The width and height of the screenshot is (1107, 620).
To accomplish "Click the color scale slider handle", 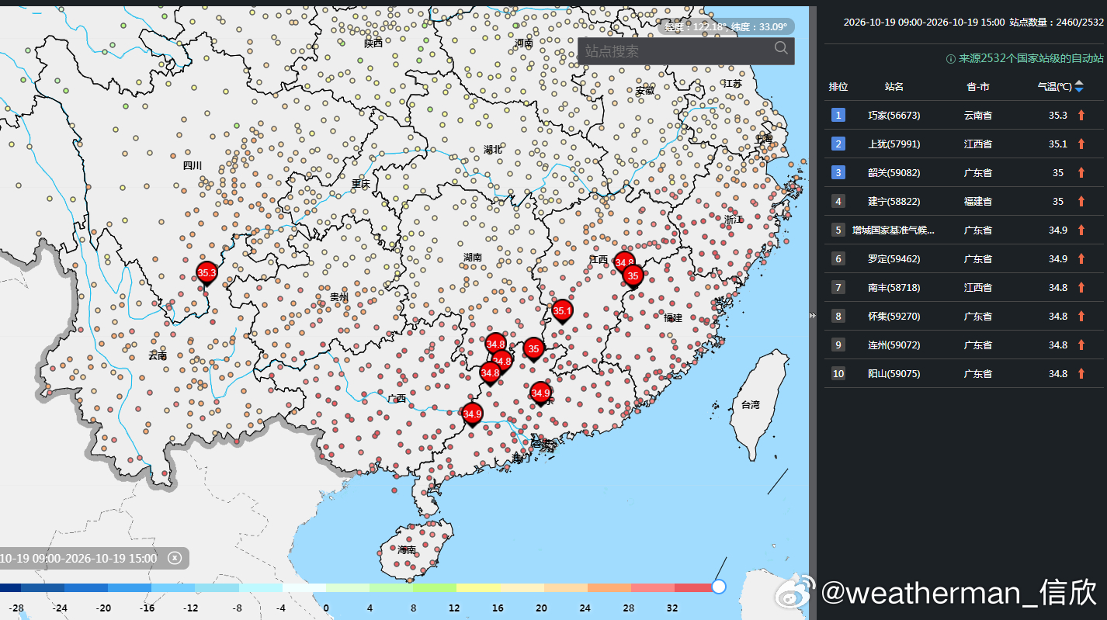I will click(x=719, y=587).
